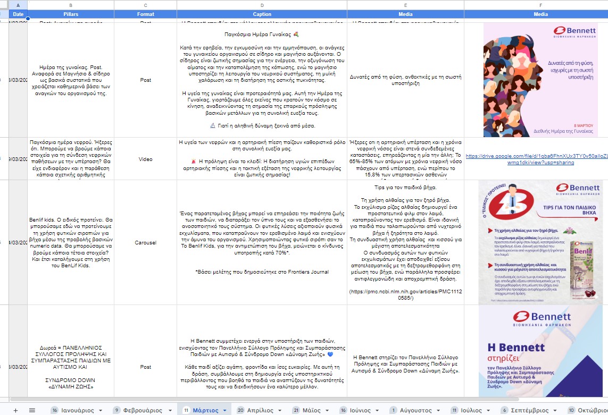
Task: Click comment count badge on Ιανουάριος tab
Action: coord(54,410)
